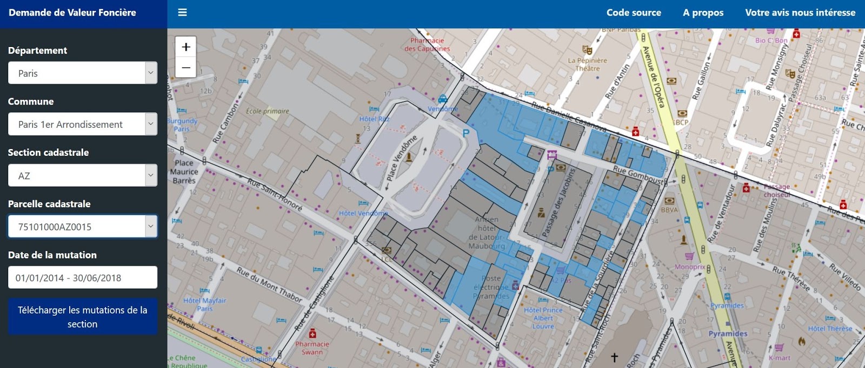The width and height of the screenshot is (865, 368).
Task: Open the Département dropdown showing Paris
Action: pyautogui.click(x=83, y=73)
